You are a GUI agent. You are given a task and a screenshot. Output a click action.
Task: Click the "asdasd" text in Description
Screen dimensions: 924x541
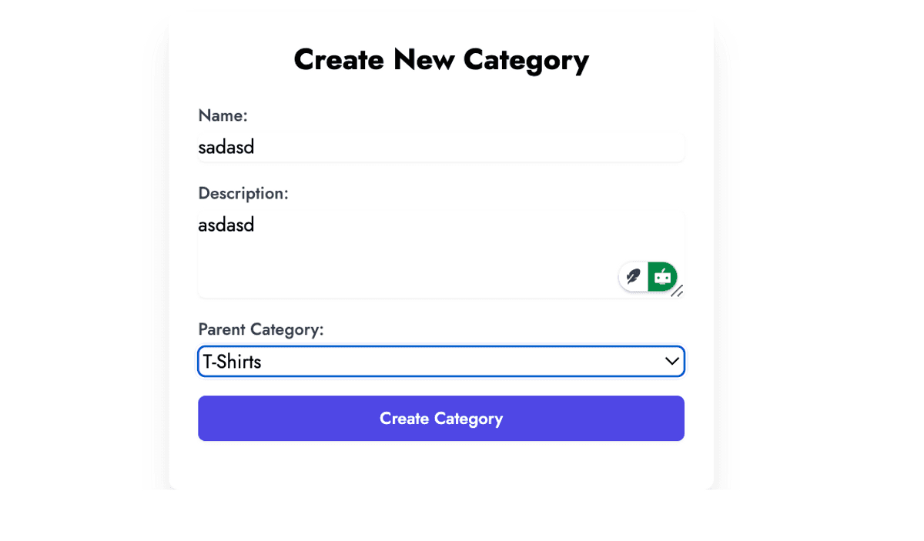pos(226,225)
